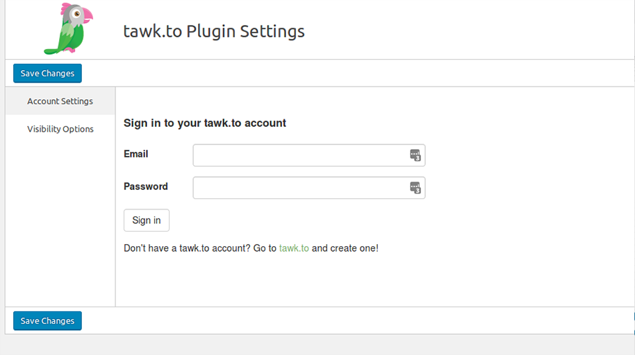Open the green tawk.to link

tap(294, 248)
